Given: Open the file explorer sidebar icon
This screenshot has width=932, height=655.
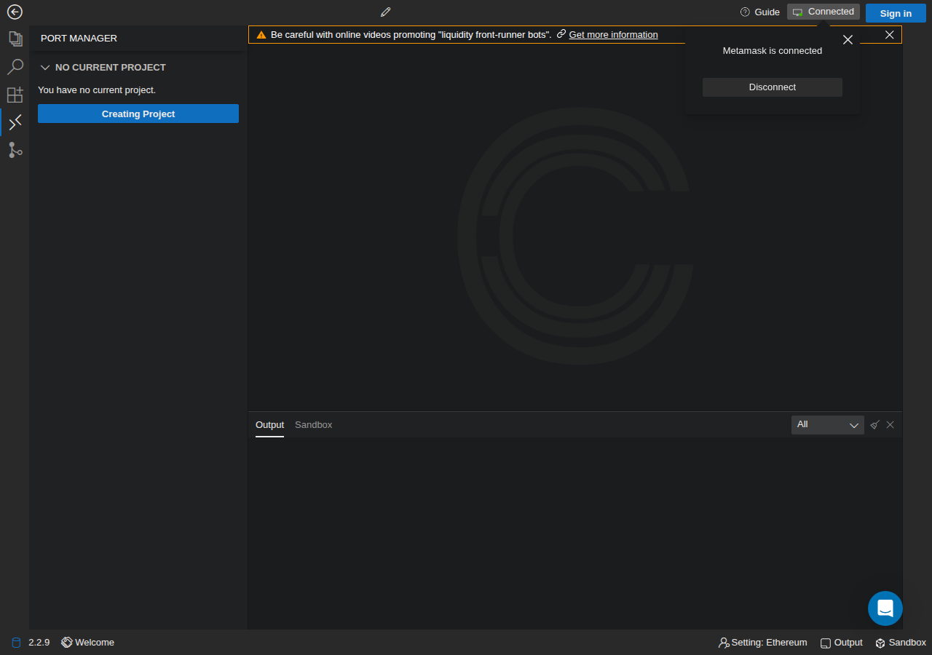Looking at the screenshot, I should tap(15, 39).
